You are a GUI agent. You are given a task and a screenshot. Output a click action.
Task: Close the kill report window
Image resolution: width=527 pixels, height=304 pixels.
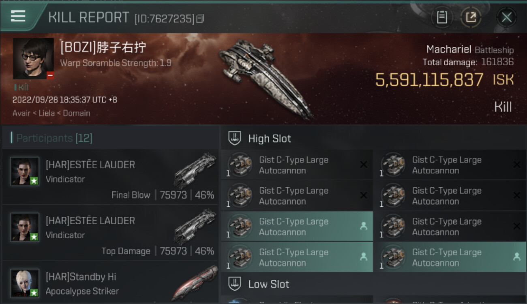[506, 17]
